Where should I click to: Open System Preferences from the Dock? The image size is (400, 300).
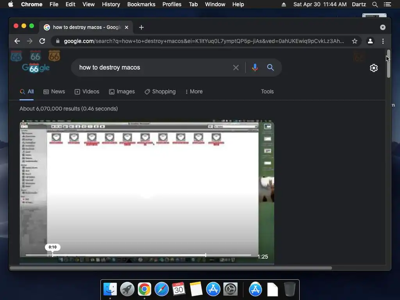230,289
